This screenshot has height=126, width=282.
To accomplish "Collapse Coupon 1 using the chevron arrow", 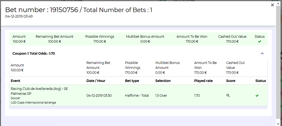I will [262, 54].
